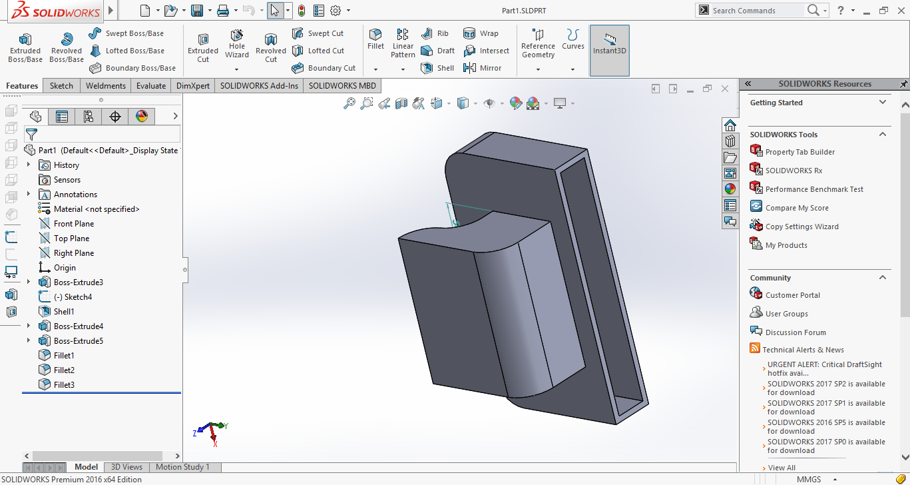
Task: Select the Front Plane in tree
Action: (67, 224)
